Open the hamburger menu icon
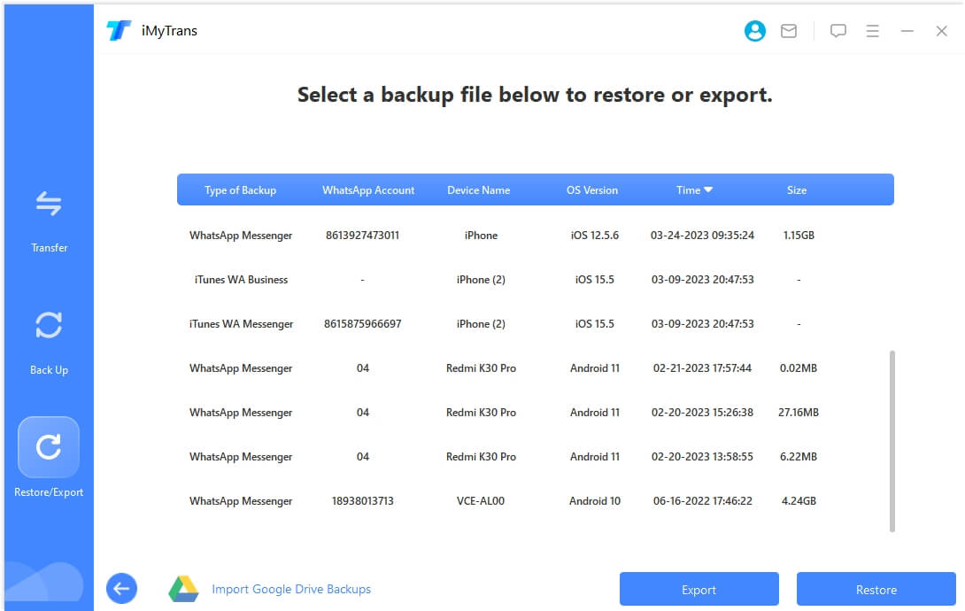Screen dimensions: 965x611 pos(872,31)
